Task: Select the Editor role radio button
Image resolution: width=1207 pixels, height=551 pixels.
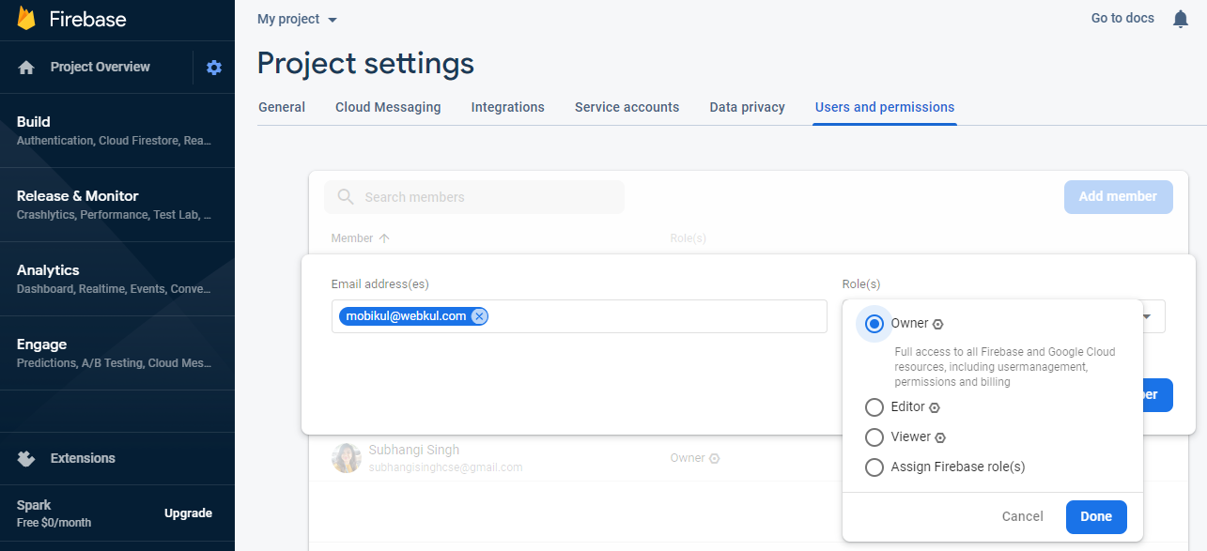Action: 874,407
